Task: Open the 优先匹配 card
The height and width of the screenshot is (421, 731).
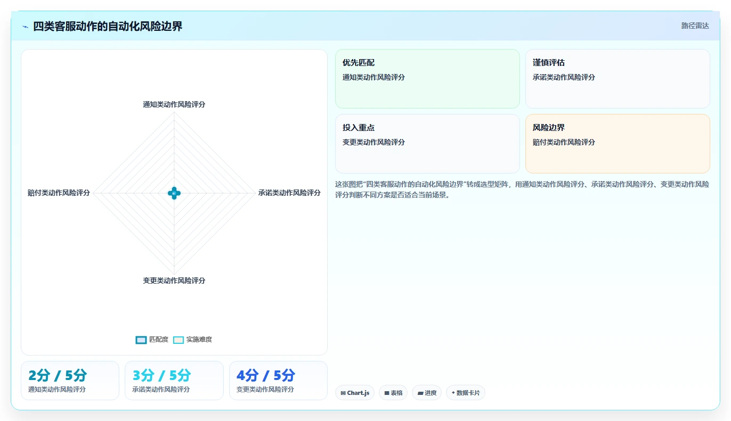Action: [x=427, y=79]
